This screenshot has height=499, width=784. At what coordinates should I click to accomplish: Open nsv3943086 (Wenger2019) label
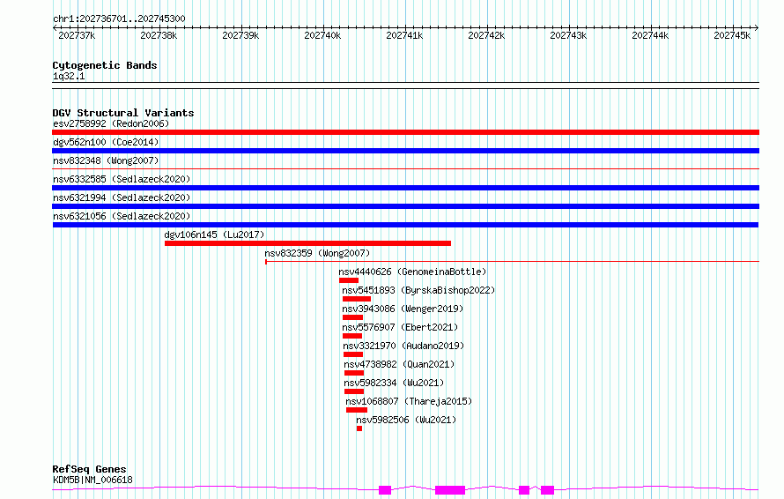[x=403, y=309]
